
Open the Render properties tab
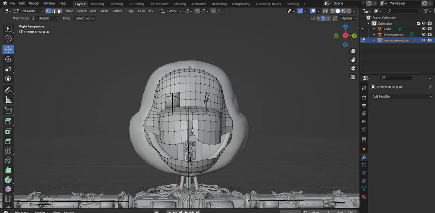364,98
